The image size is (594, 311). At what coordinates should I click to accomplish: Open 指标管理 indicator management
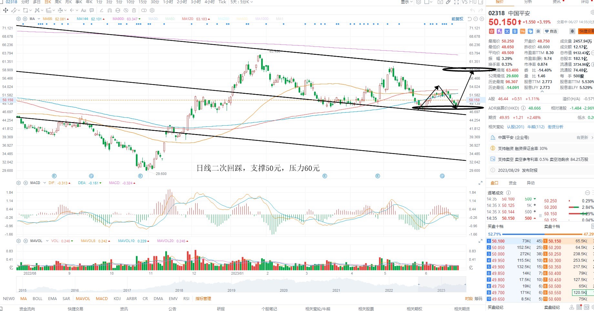coord(203,299)
